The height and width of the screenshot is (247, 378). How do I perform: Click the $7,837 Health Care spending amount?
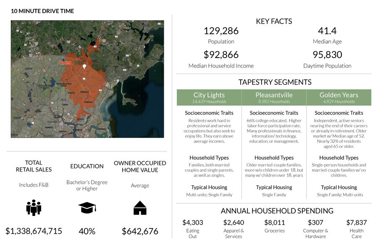[x=356, y=223]
